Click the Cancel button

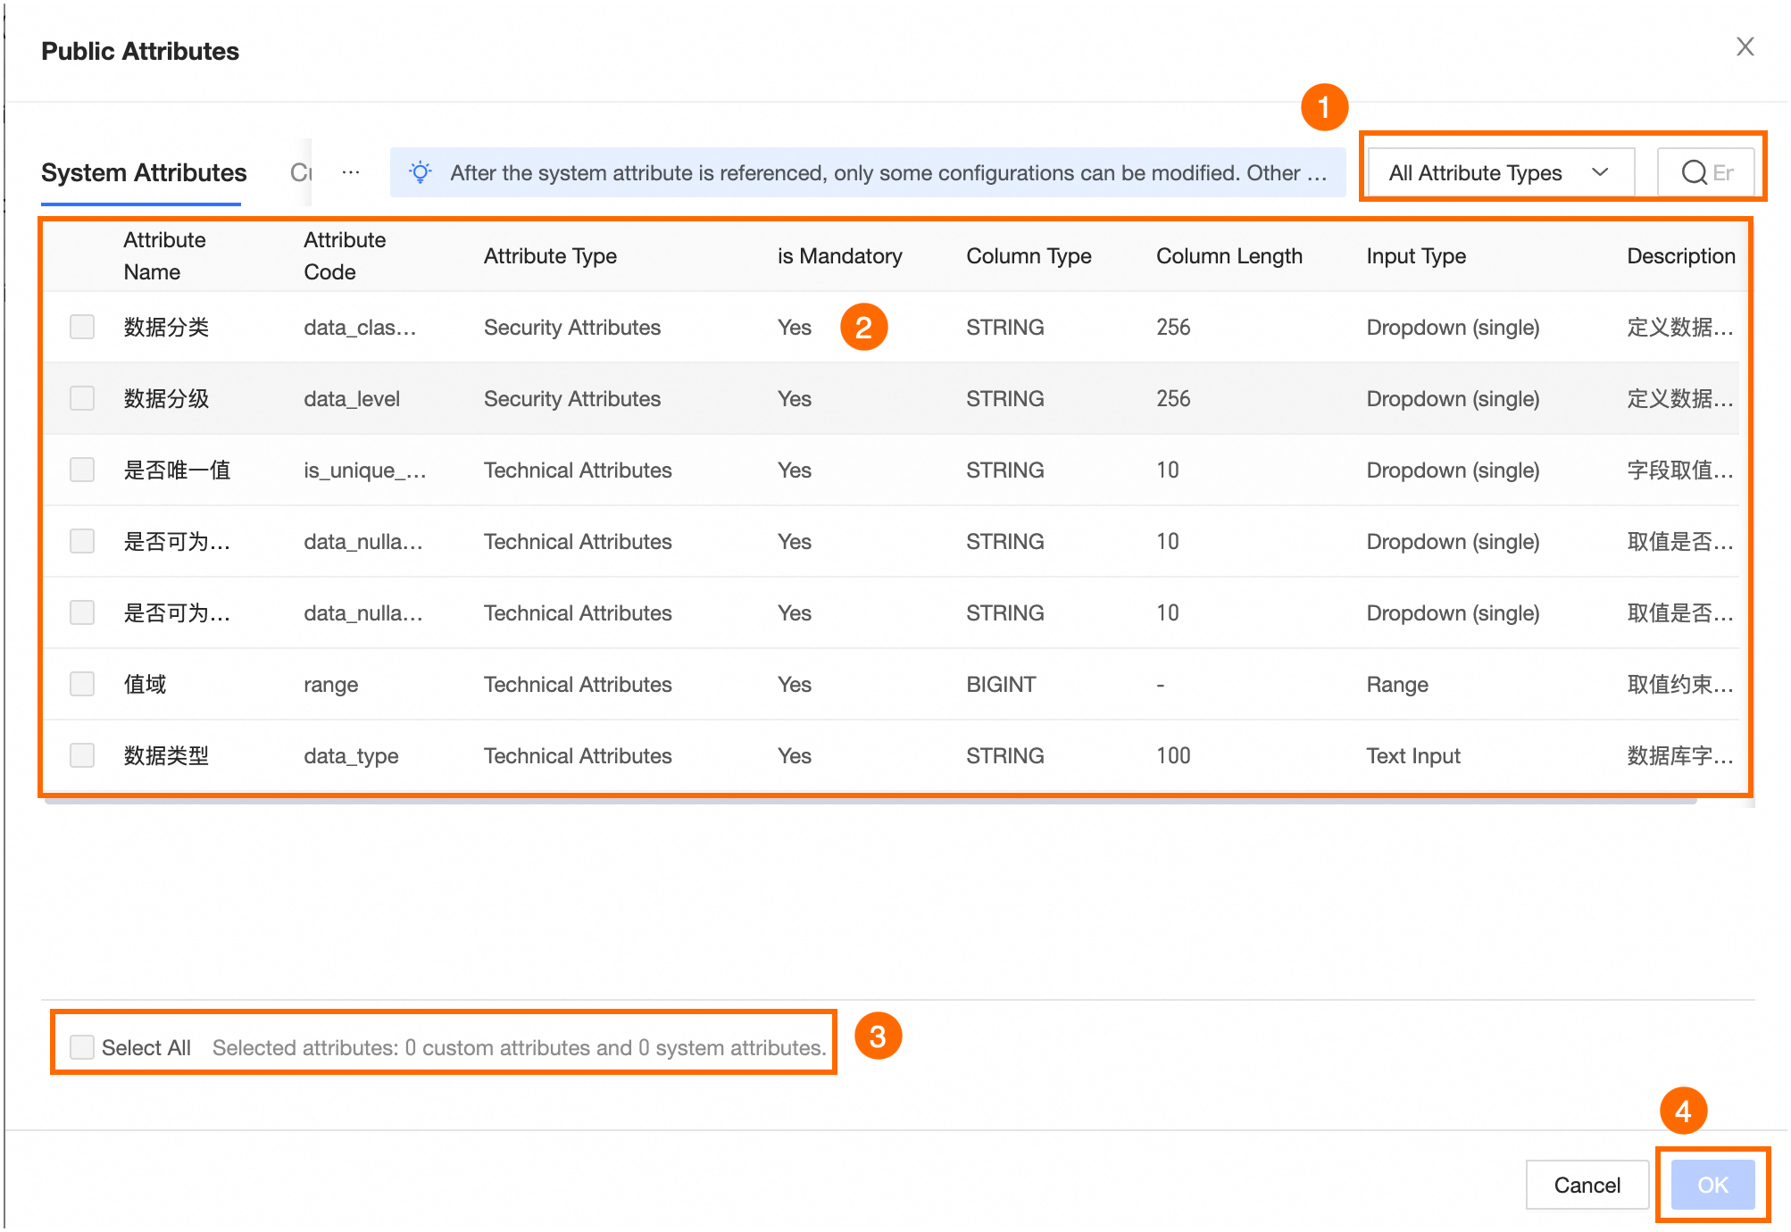[1587, 1185]
